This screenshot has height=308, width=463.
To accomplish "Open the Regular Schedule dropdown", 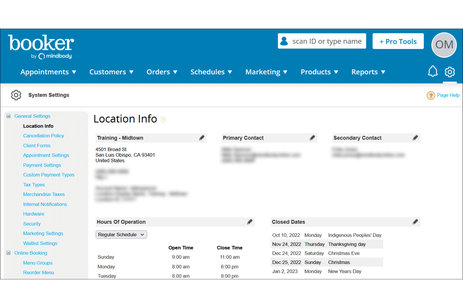I will pyautogui.click(x=121, y=234).
